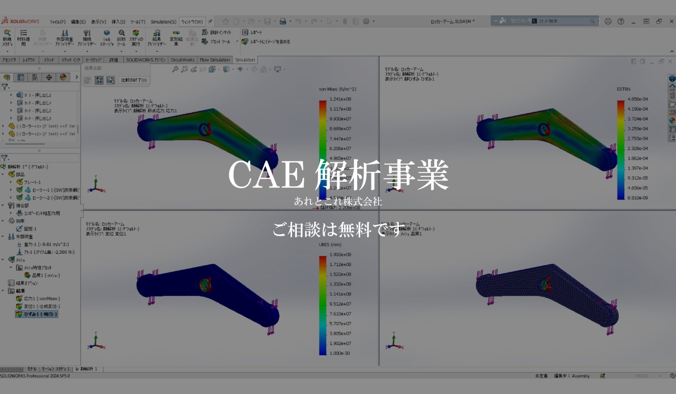Select 応力1 (-vonMises-) result

coord(38,299)
